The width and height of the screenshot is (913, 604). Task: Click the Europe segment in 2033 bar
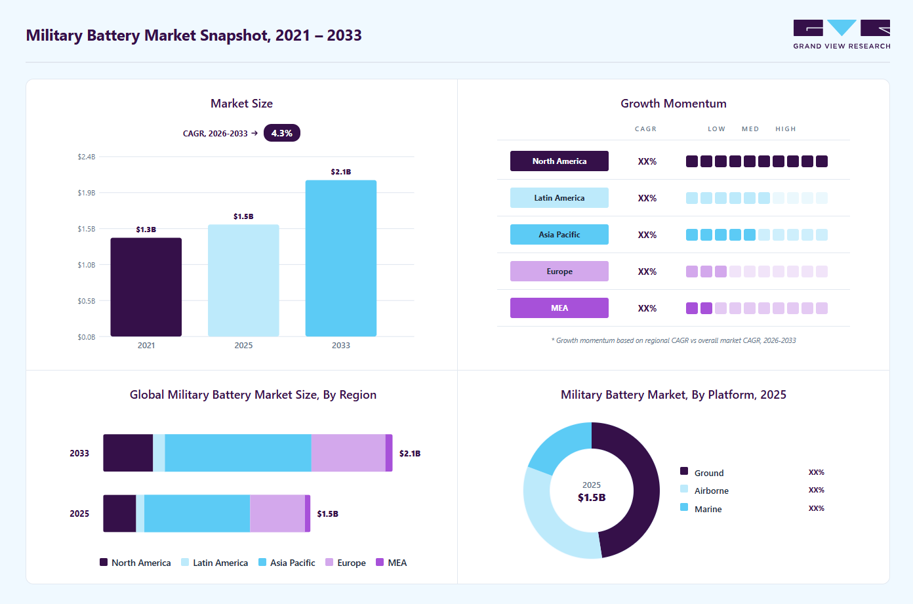point(348,453)
